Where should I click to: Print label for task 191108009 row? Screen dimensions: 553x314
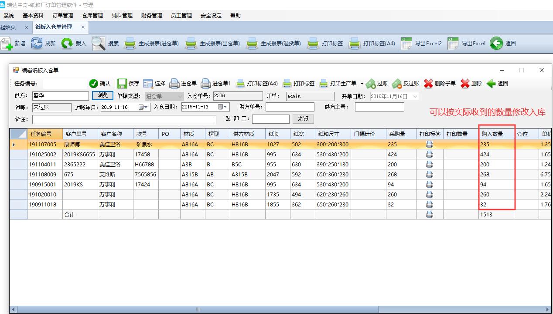click(430, 174)
